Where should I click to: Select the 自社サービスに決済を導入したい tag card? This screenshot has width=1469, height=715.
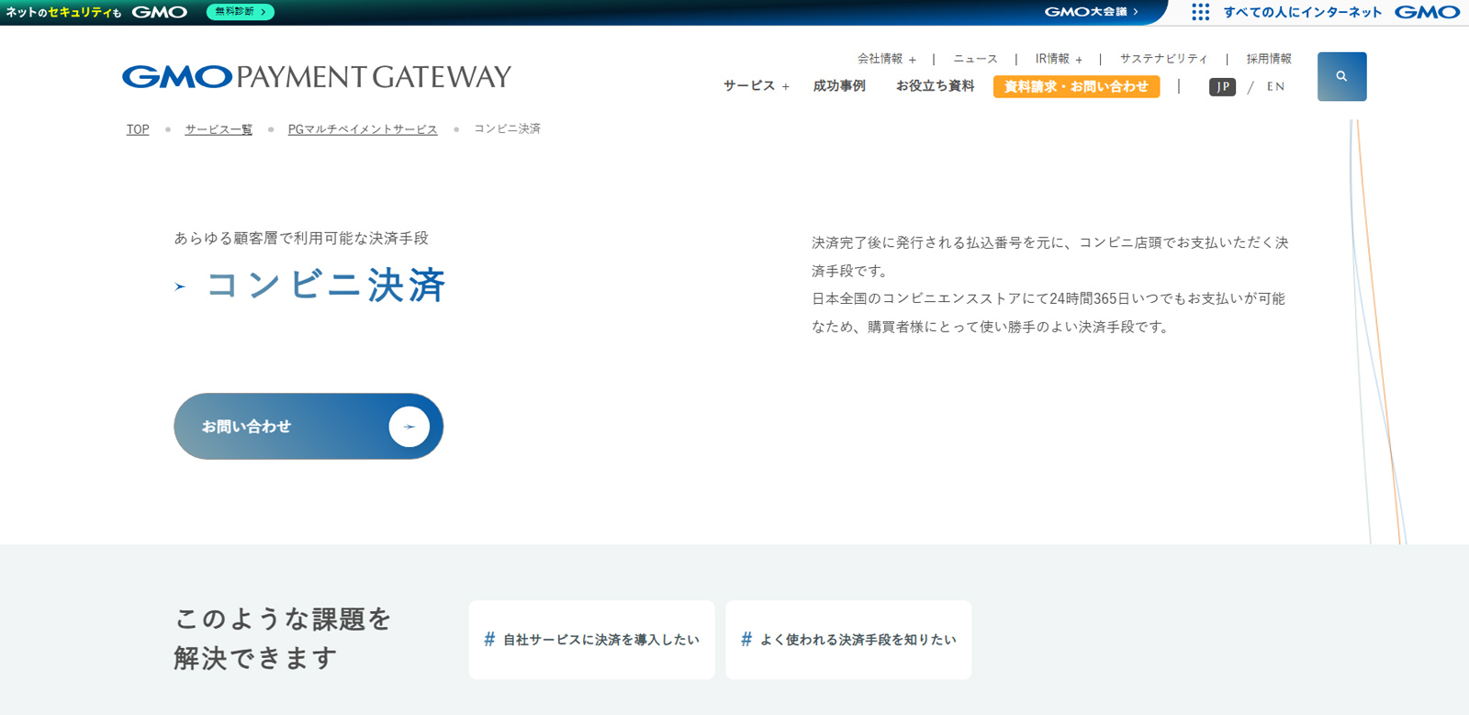coord(591,640)
